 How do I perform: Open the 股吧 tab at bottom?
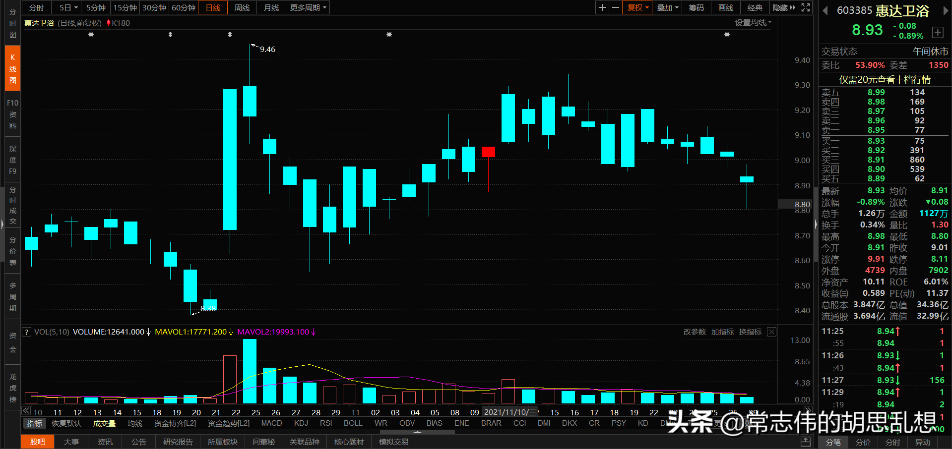[37, 442]
